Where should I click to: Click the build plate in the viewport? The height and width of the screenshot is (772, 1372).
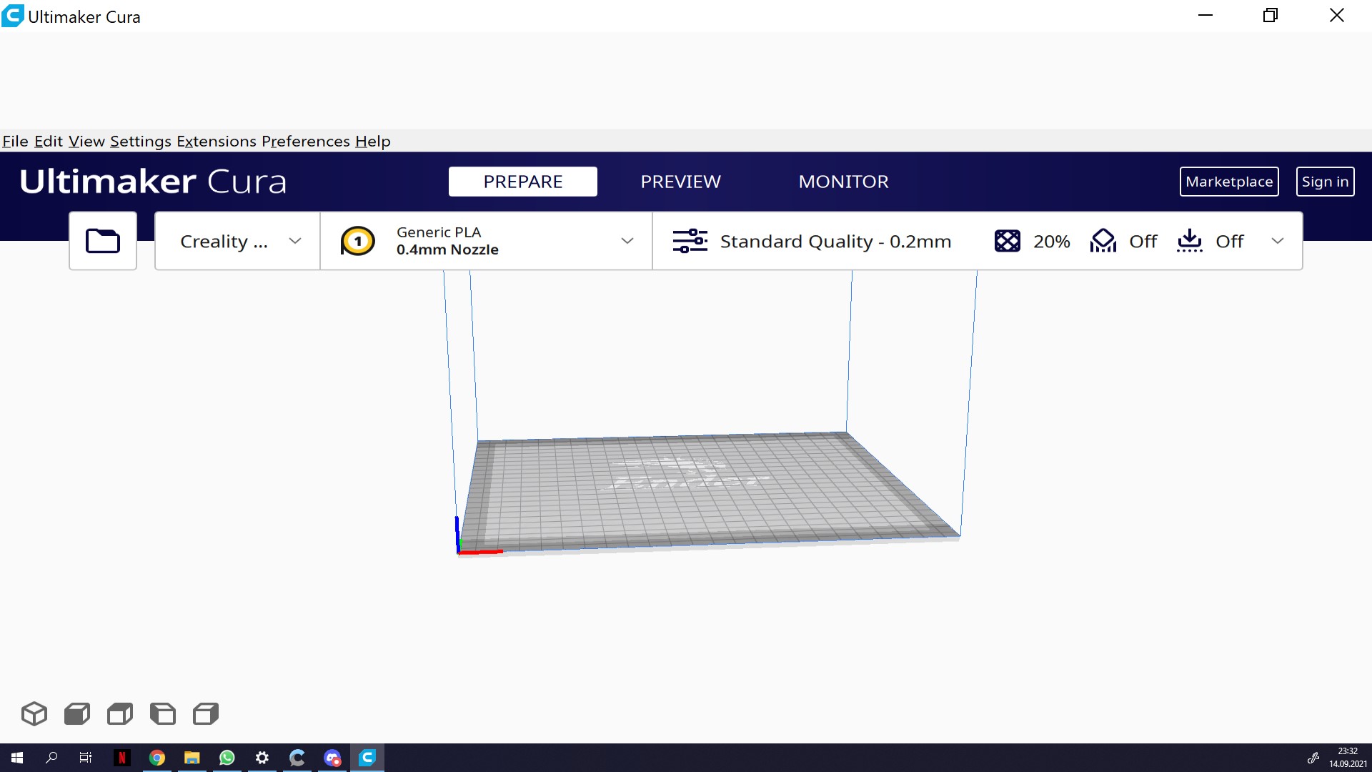707,490
